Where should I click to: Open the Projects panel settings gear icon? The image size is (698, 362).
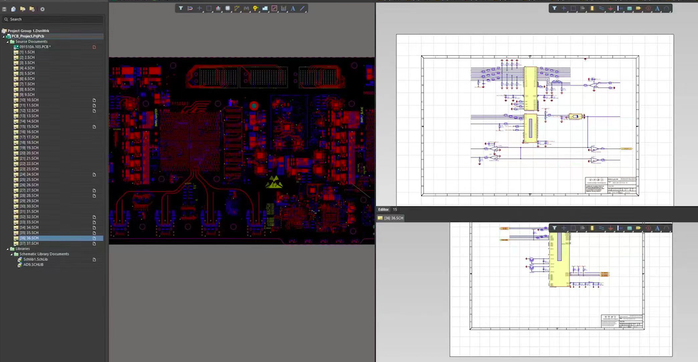[42, 9]
